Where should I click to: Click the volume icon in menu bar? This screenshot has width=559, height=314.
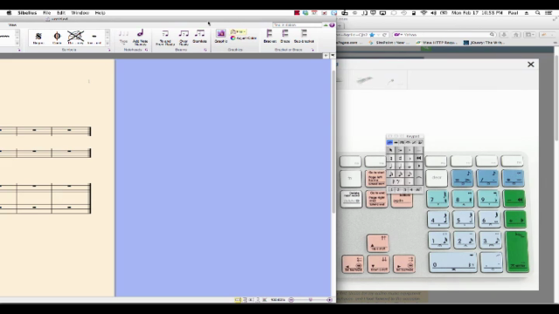click(433, 13)
